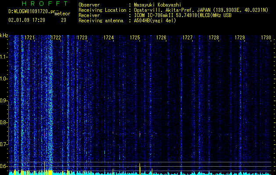Click the Observer label
The image size is (276, 175).
[x=89, y=5]
